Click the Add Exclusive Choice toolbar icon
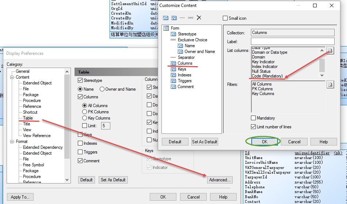The width and height of the screenshot is (347, 204). (x=191, y=18)
